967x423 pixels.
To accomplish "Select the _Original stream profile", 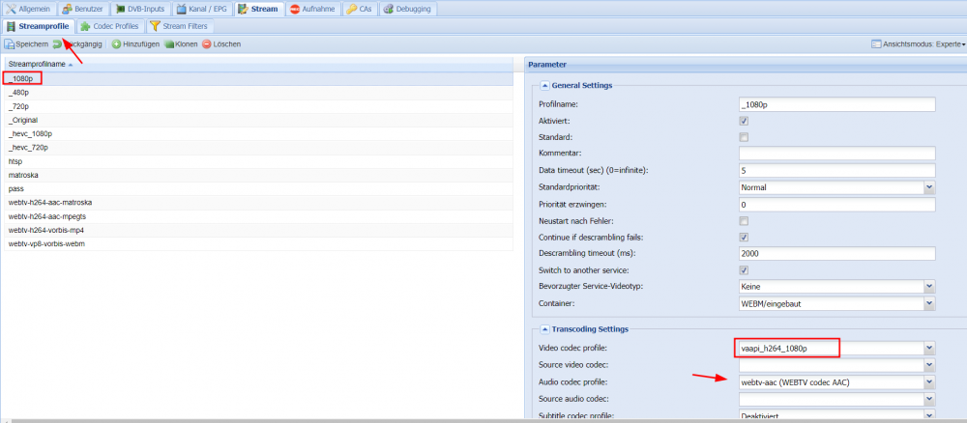I will point(258,120).
